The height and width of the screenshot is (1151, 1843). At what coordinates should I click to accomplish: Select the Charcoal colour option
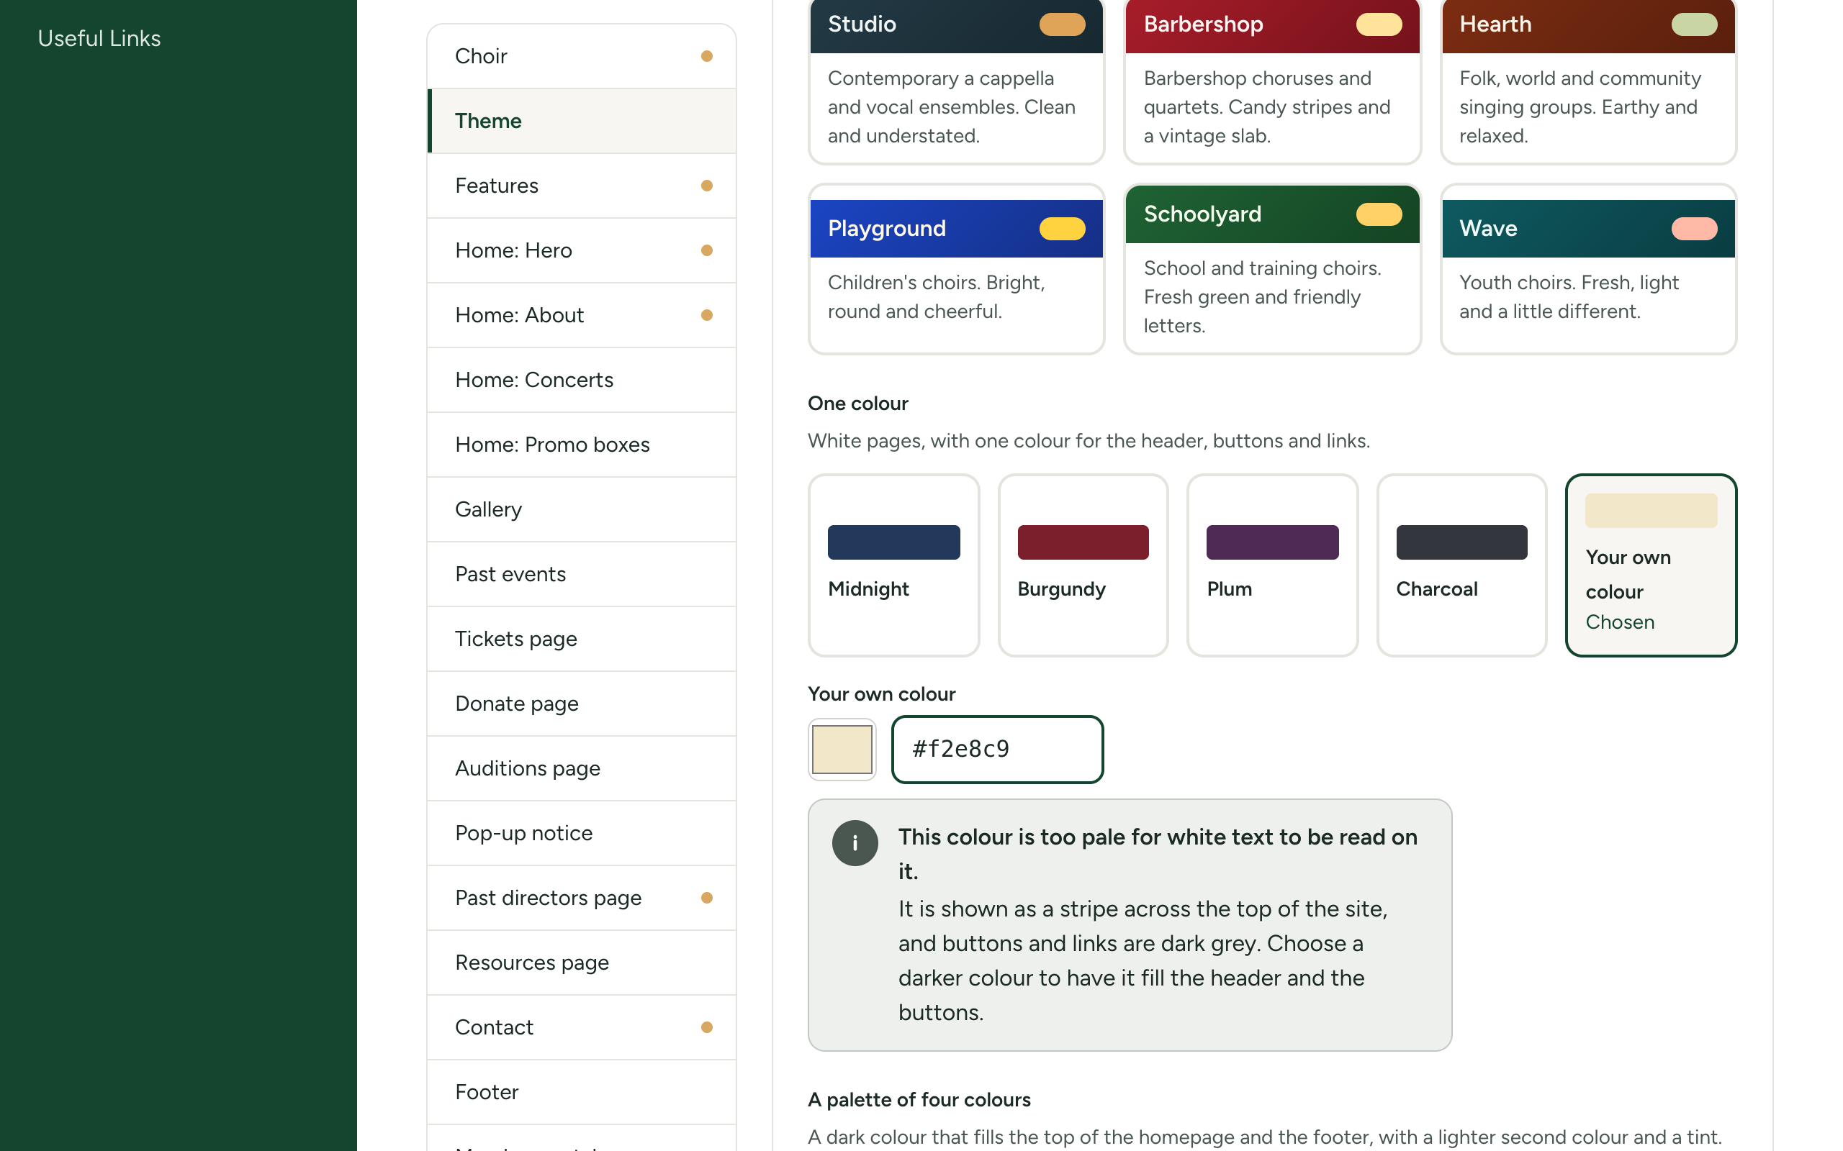[x=1461, y=565]
